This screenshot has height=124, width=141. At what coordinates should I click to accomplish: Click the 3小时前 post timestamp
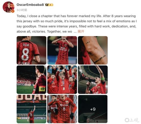22,10
